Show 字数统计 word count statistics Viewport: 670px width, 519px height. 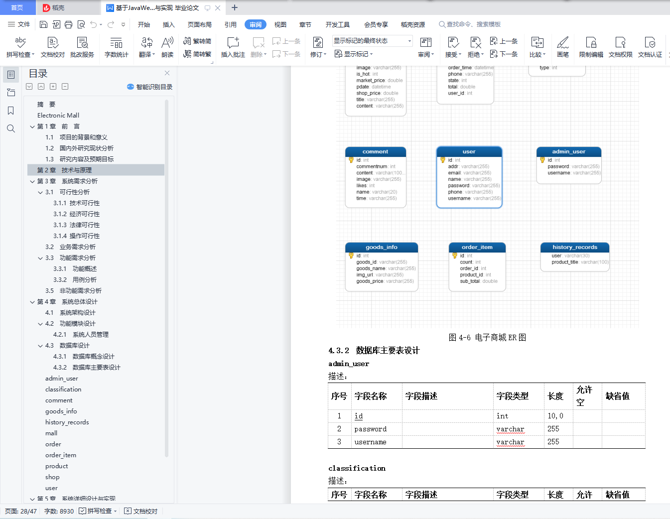116,47
